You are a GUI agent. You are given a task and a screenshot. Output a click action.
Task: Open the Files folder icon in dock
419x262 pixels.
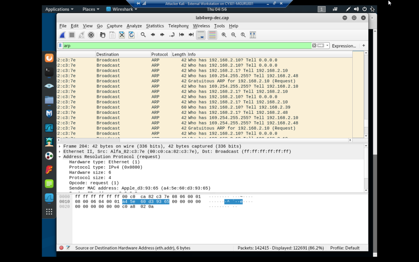pos(49,100)
